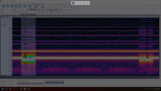
Task: Open the Tracks menu
Action: pos(20,3)
